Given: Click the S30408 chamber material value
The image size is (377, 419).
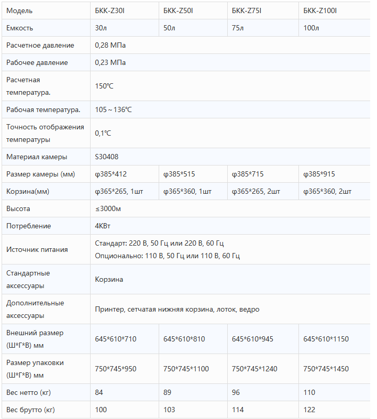Looking at the screenshot, I should [107, 157].
